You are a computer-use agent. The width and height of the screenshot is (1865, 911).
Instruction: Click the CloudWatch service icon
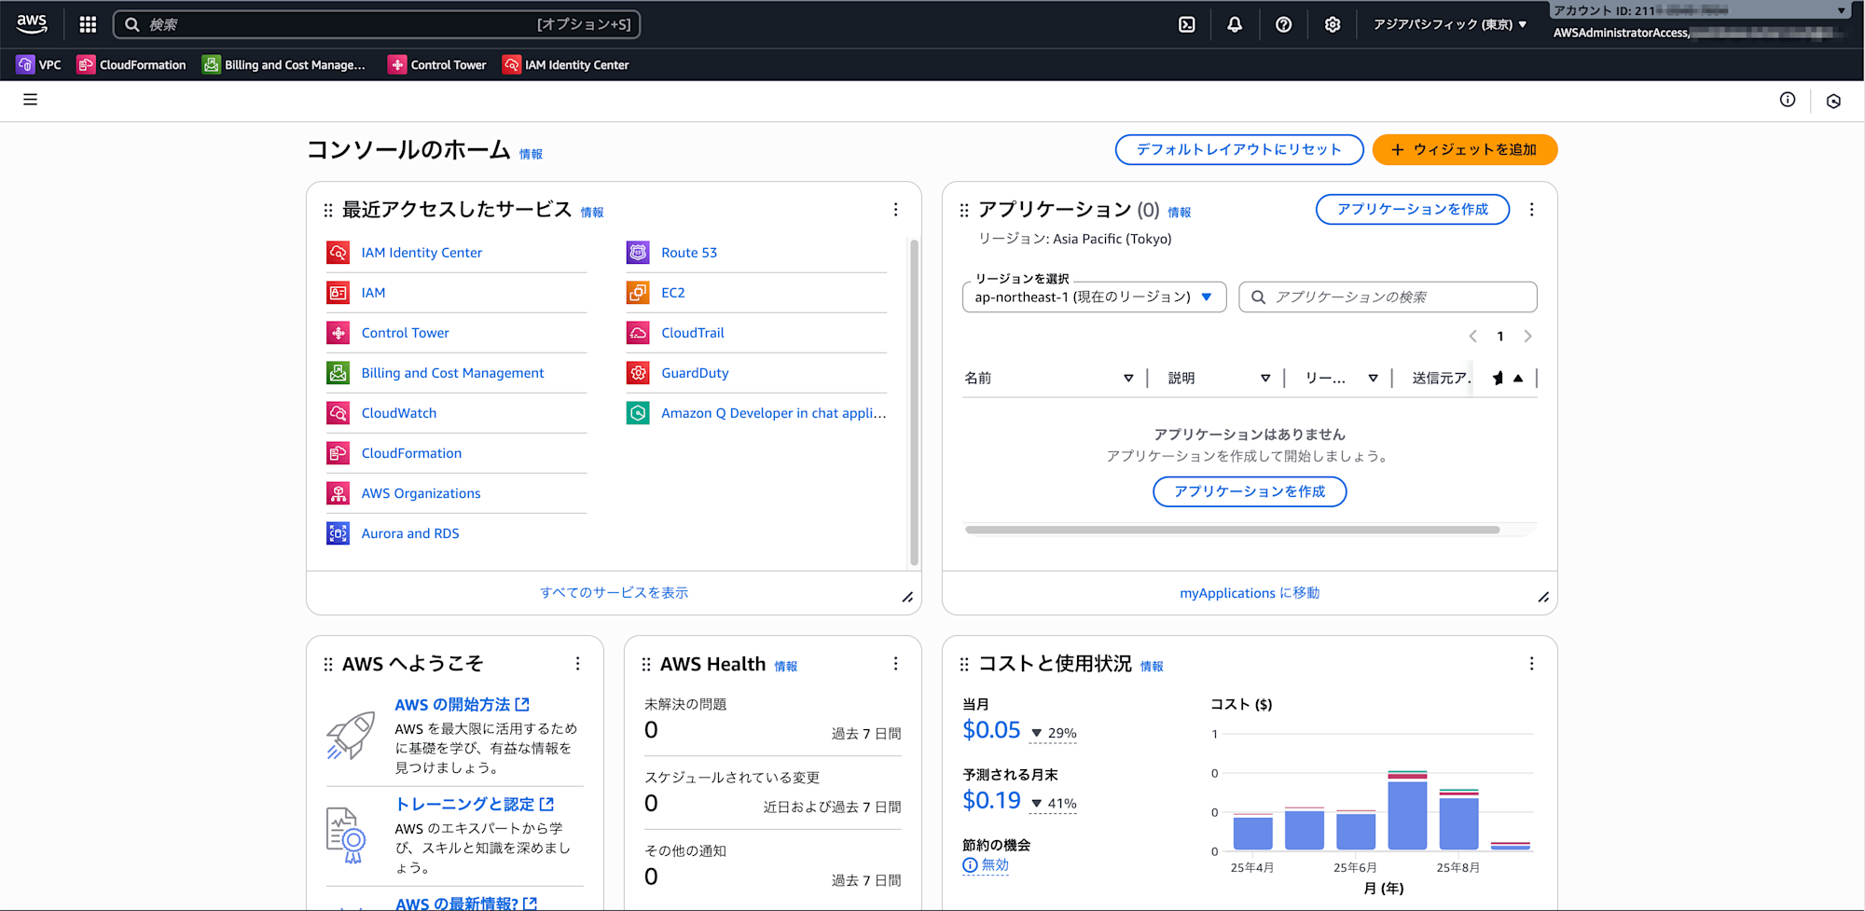[338, 413]
